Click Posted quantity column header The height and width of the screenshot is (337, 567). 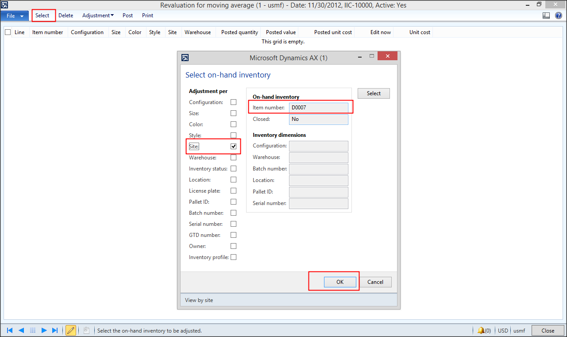coord(239,32)
